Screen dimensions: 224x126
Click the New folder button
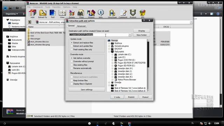[141, 35]
